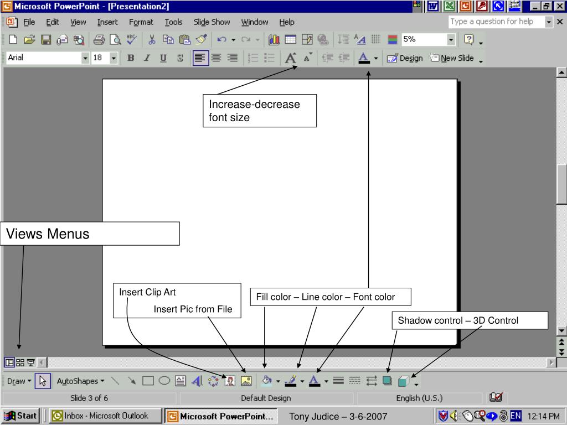Select the Oval drawing tool
Screen dimensions: 567x425
[x=164, y=381]
